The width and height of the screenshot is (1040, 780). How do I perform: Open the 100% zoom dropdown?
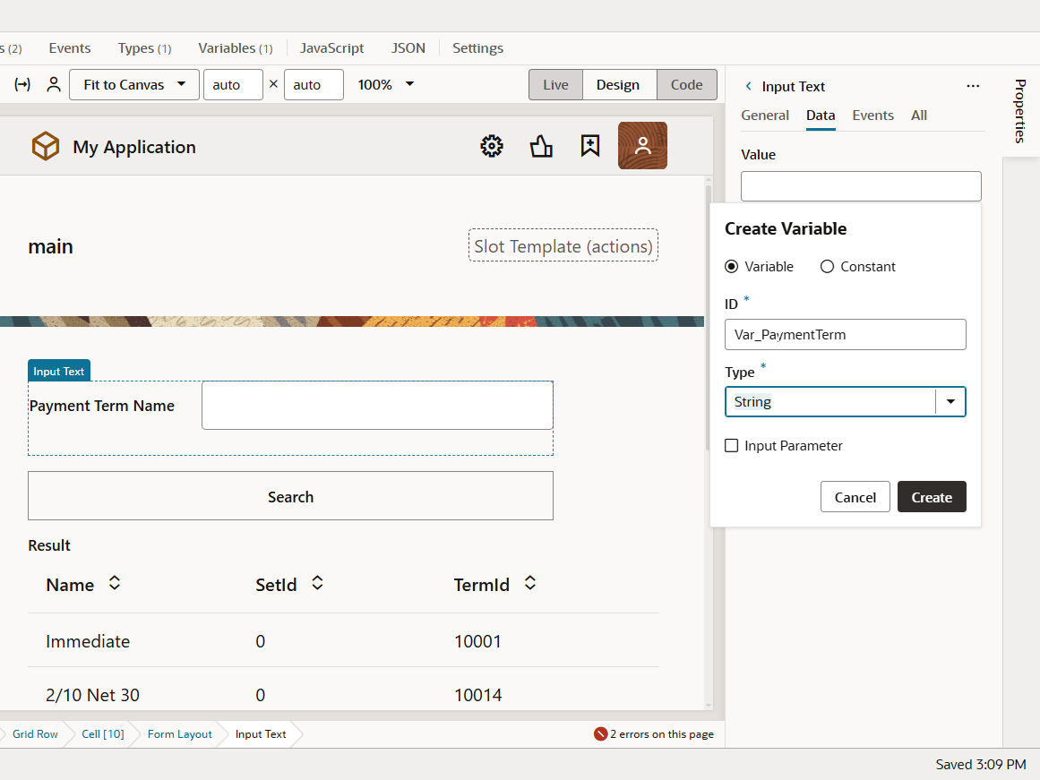pos(386,84)
